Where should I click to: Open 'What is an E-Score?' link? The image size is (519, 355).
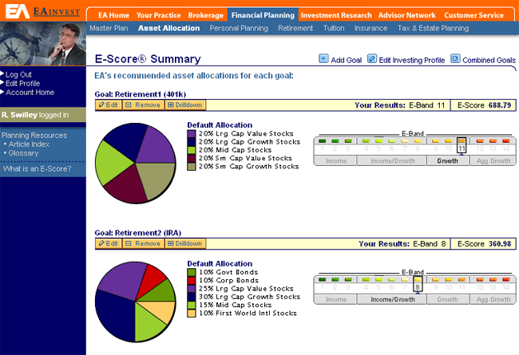click(37, 169)
